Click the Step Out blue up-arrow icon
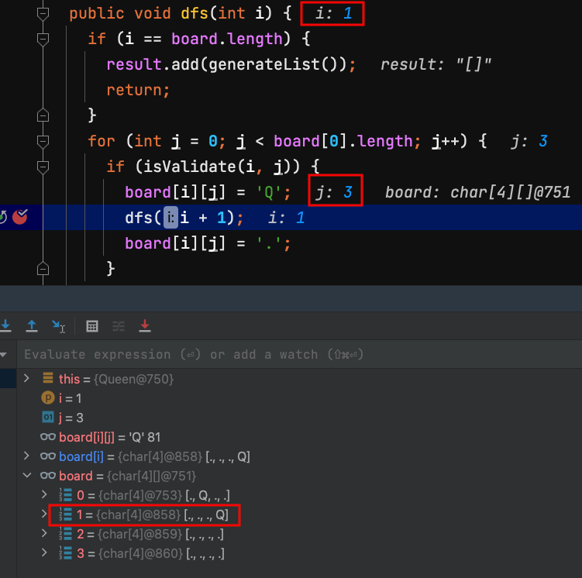Image resolution: width=582 pixels, height=578 pixels. 32,326
